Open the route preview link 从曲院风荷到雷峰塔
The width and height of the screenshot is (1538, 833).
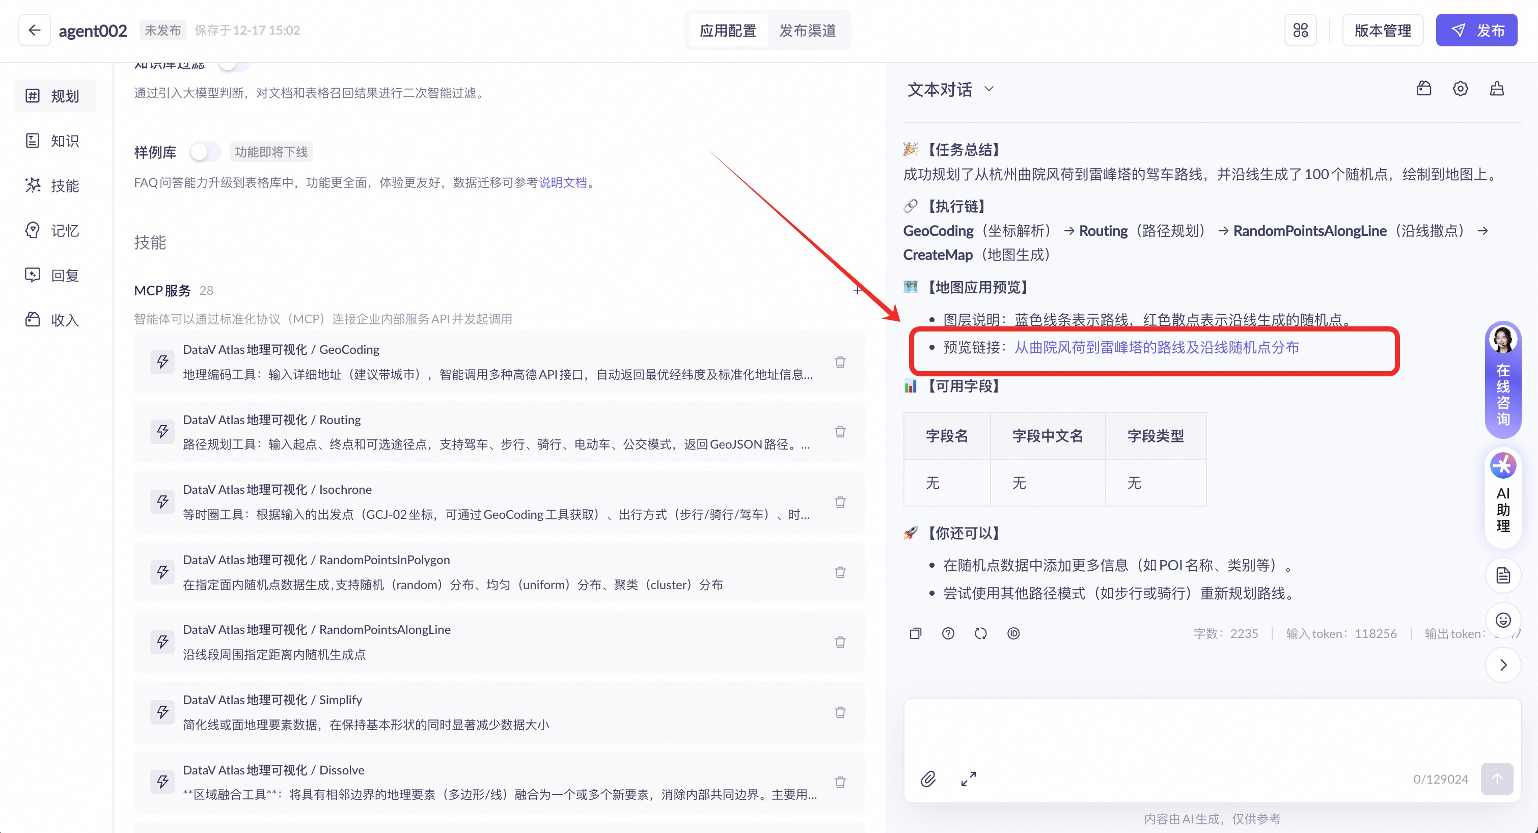pos(1157,348)
